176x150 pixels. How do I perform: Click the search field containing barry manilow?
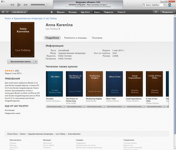(155, 5)
